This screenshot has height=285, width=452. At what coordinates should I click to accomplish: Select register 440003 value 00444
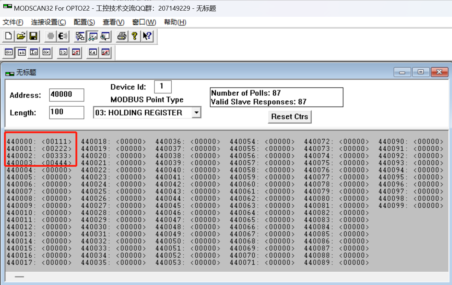click(57, 163)
